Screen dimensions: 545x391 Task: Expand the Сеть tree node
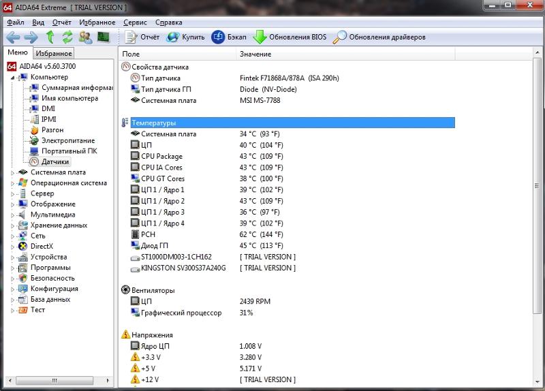(12, 236)
